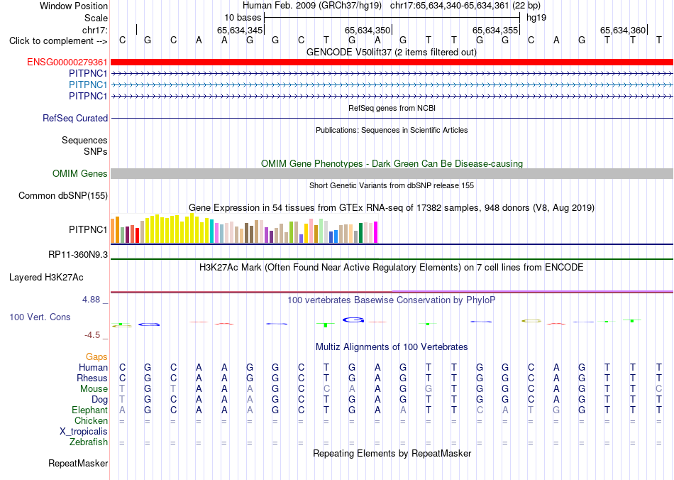Click the 4.88 conservation axis value
Screen dimensions: 674x480
coord(91,300)
